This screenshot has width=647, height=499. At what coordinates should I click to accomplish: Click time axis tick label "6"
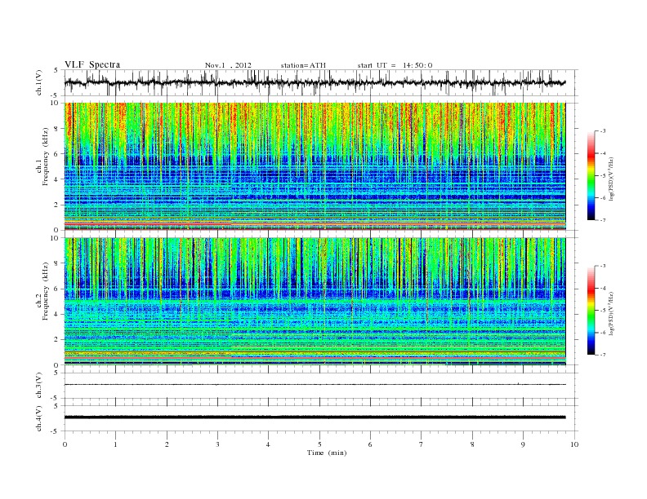[x=370, y=444]
